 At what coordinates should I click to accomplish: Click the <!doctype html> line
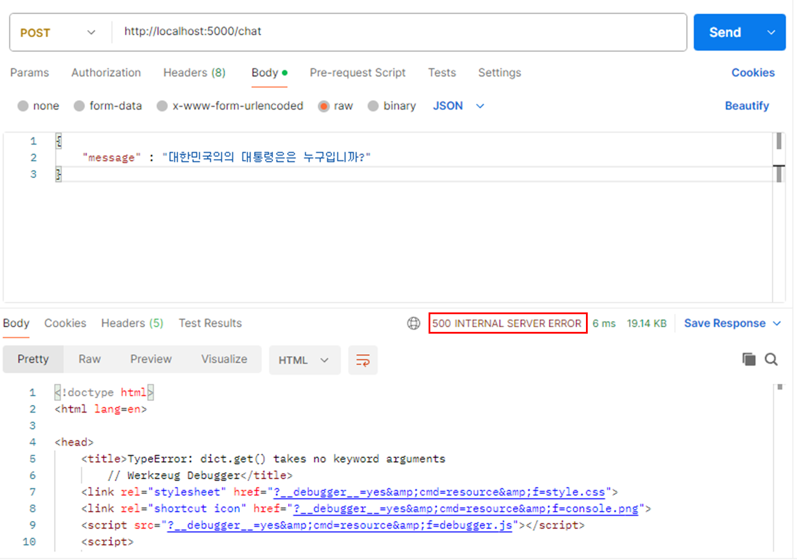[104, 393]
